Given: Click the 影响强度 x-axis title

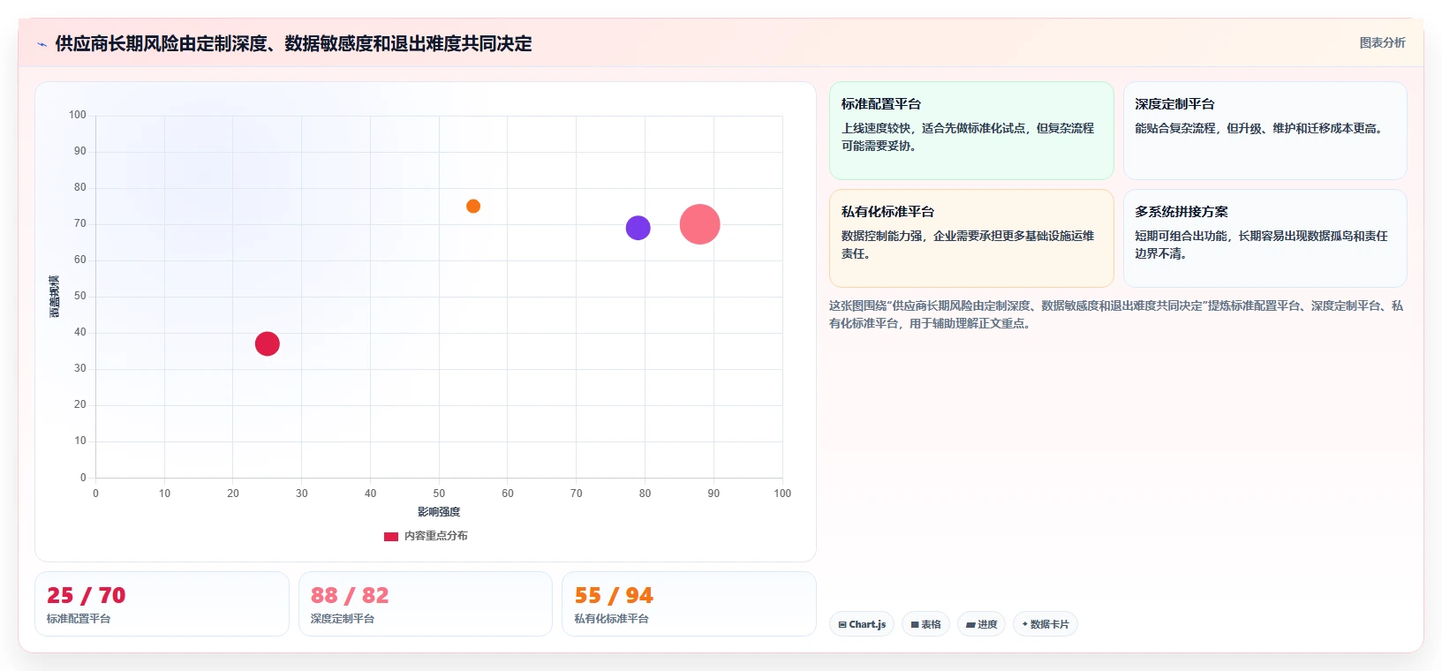Looking at the screenshot, I should [439, 512].
